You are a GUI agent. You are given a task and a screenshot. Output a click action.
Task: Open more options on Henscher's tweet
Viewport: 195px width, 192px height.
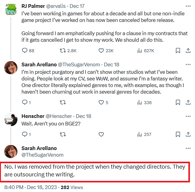coord(188,116)
